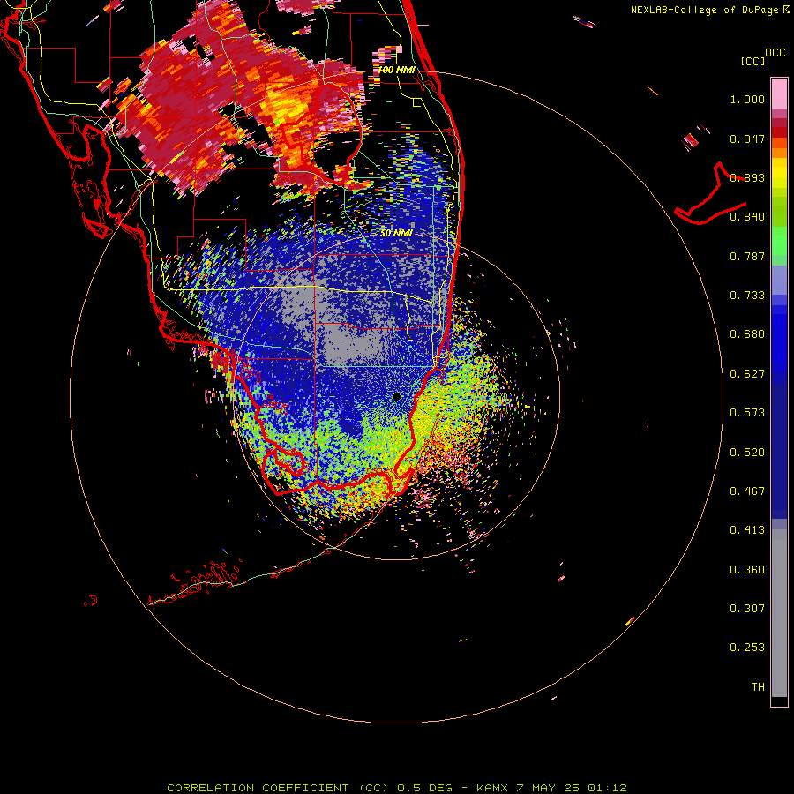Click the TH threshold label

pos(758,687)
